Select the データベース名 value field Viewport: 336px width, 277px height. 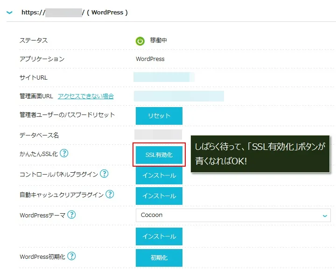(x=158, y=135)
